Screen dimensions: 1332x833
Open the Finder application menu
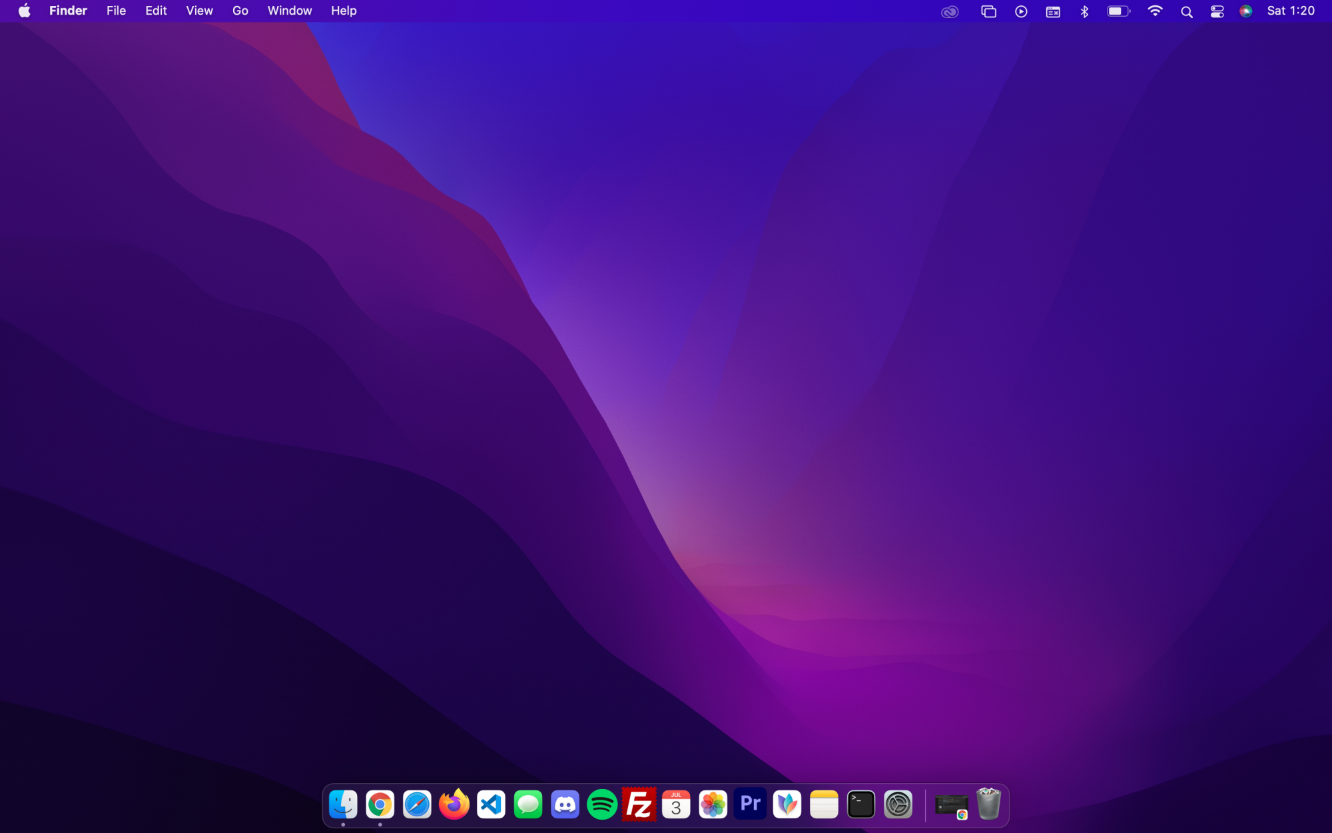tap(68, 11)
